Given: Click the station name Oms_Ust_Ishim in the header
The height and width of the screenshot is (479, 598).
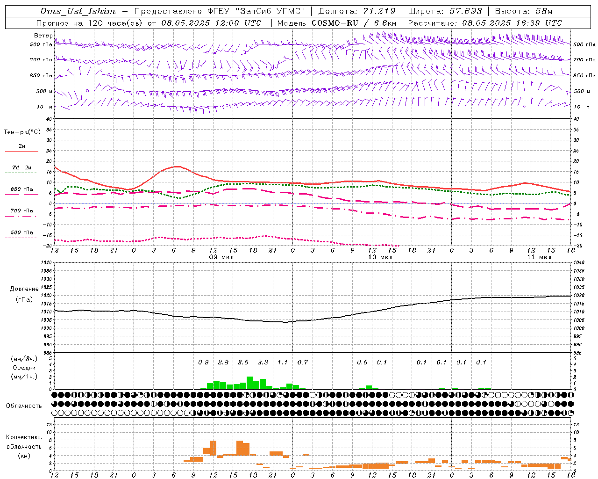Looking at the screenshot, I should pyautogui.click(x=78, y=11).
